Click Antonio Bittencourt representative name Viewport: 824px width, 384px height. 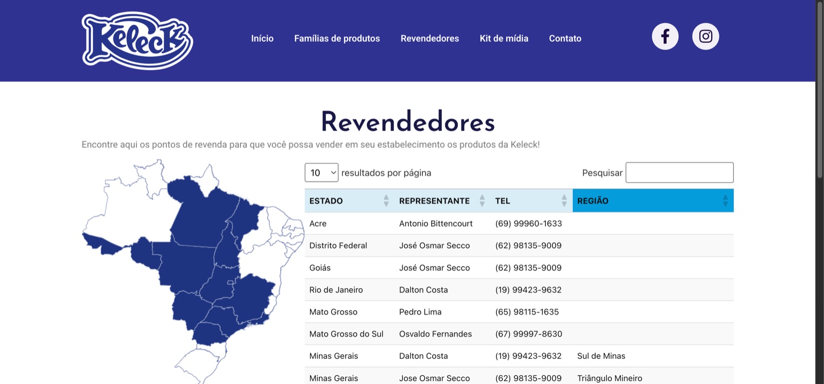(436, 224)
